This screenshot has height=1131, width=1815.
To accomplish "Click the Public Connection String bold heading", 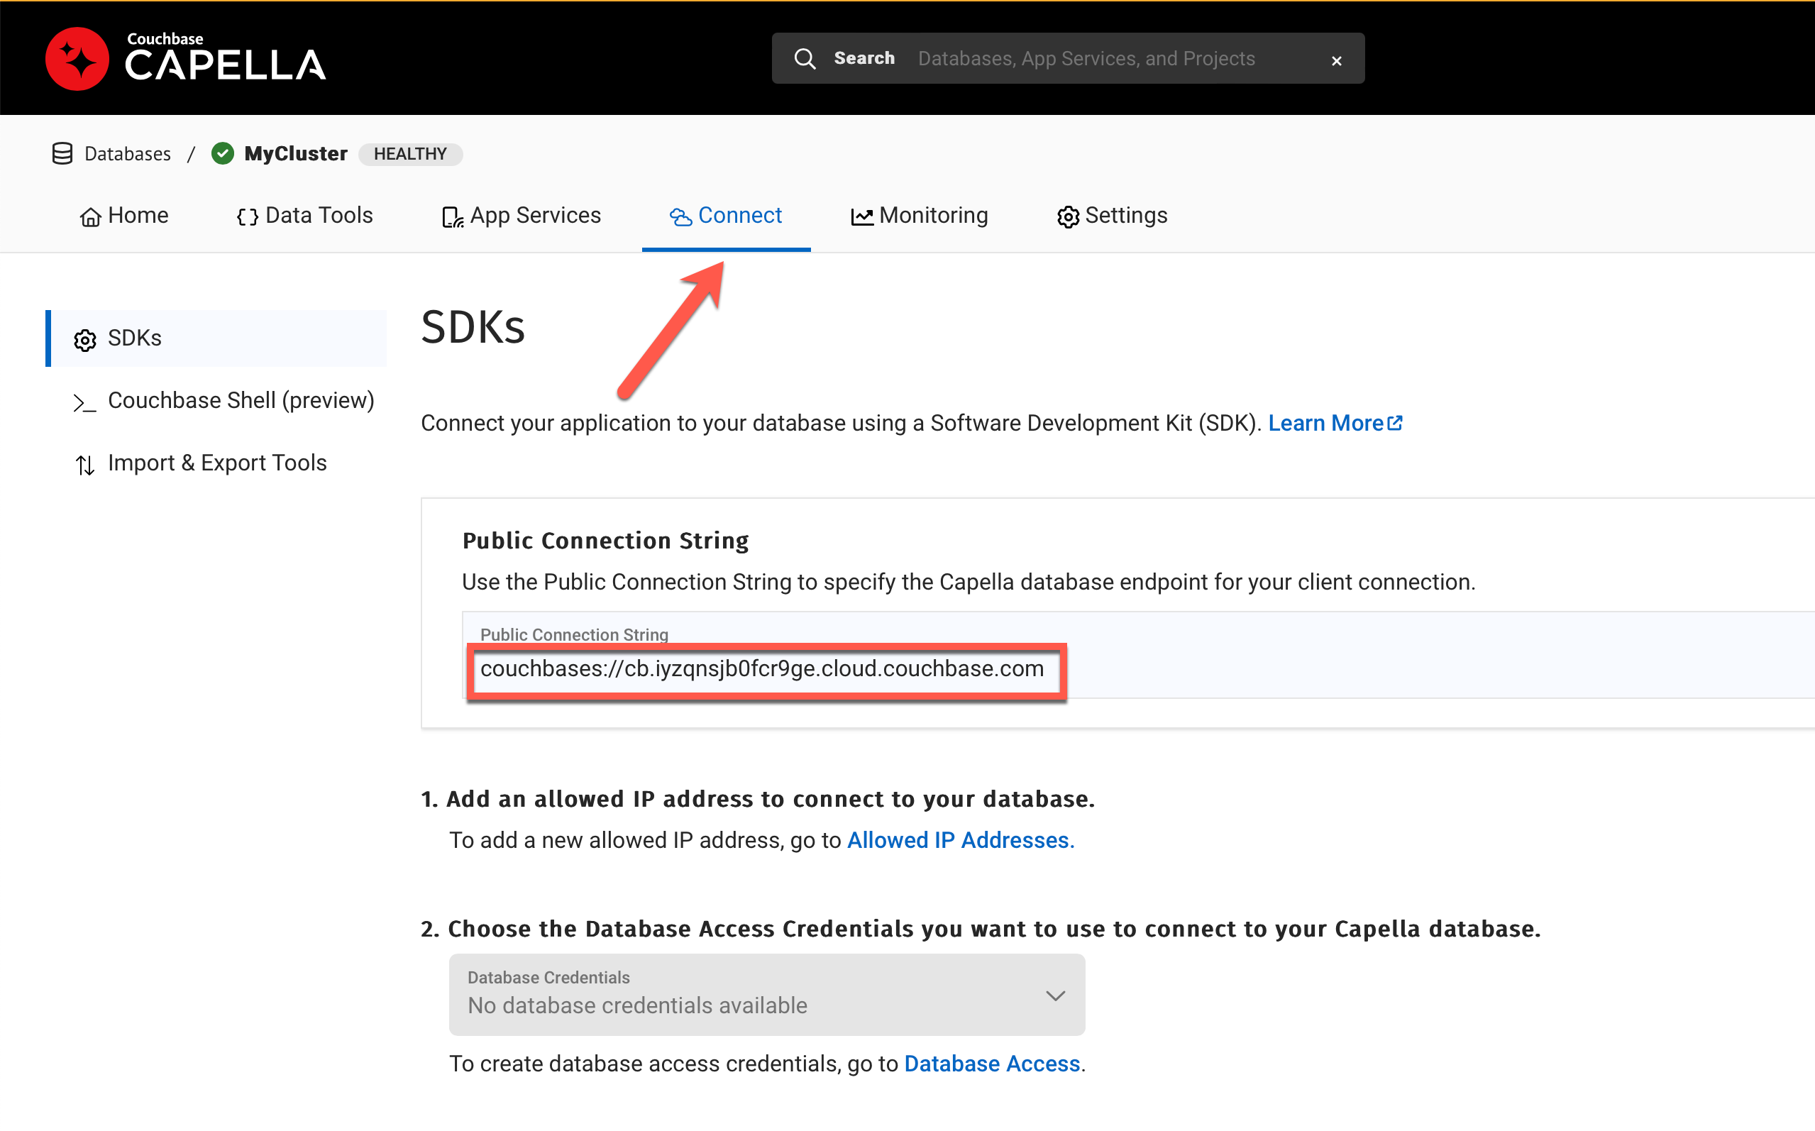I will pyautogui.click(x=605, y=541).
